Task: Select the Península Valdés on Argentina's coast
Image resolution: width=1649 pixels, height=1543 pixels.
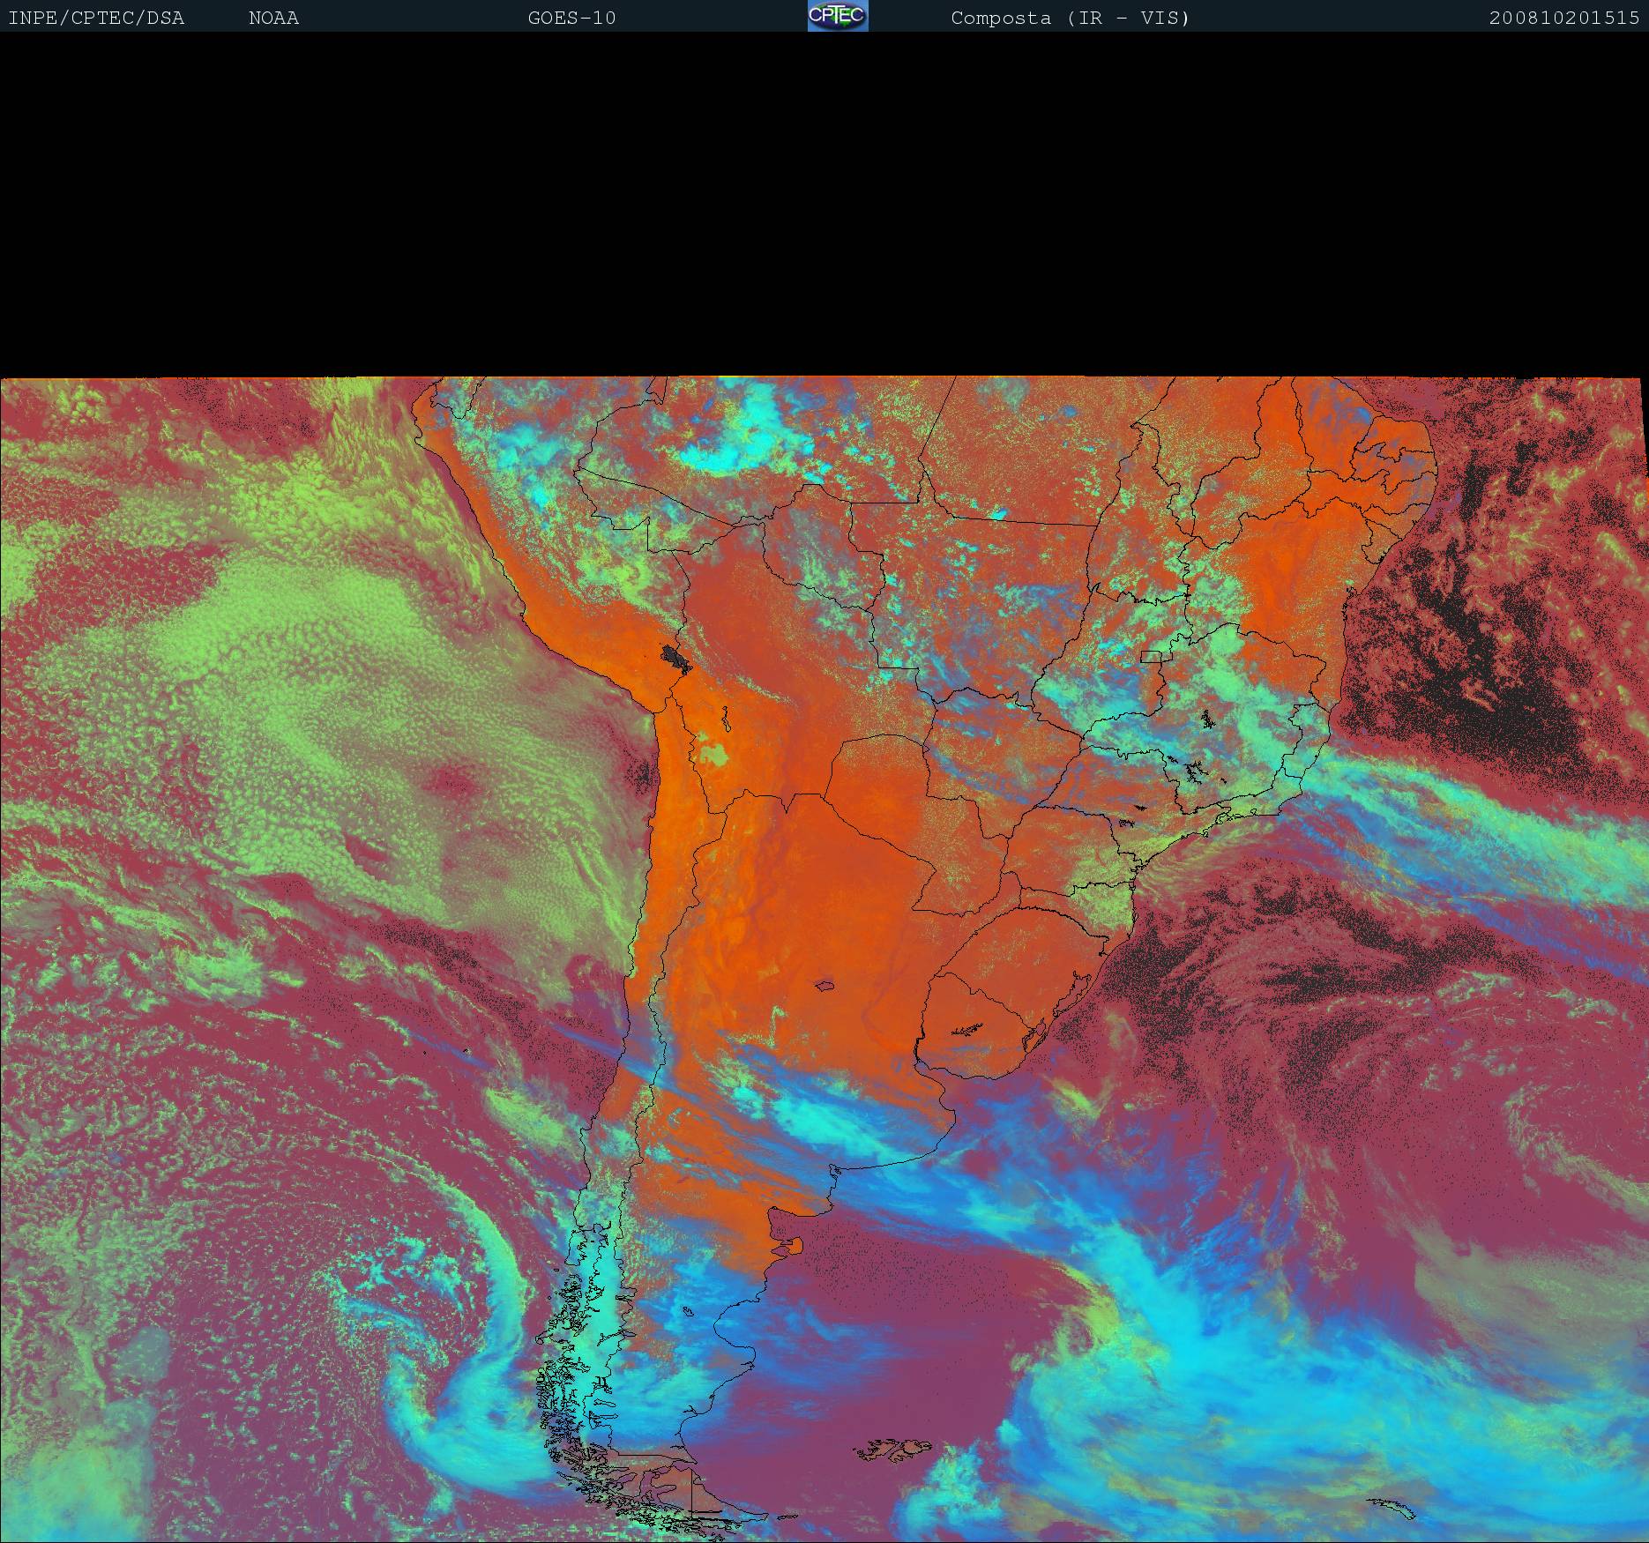Action: point(791,1246)
